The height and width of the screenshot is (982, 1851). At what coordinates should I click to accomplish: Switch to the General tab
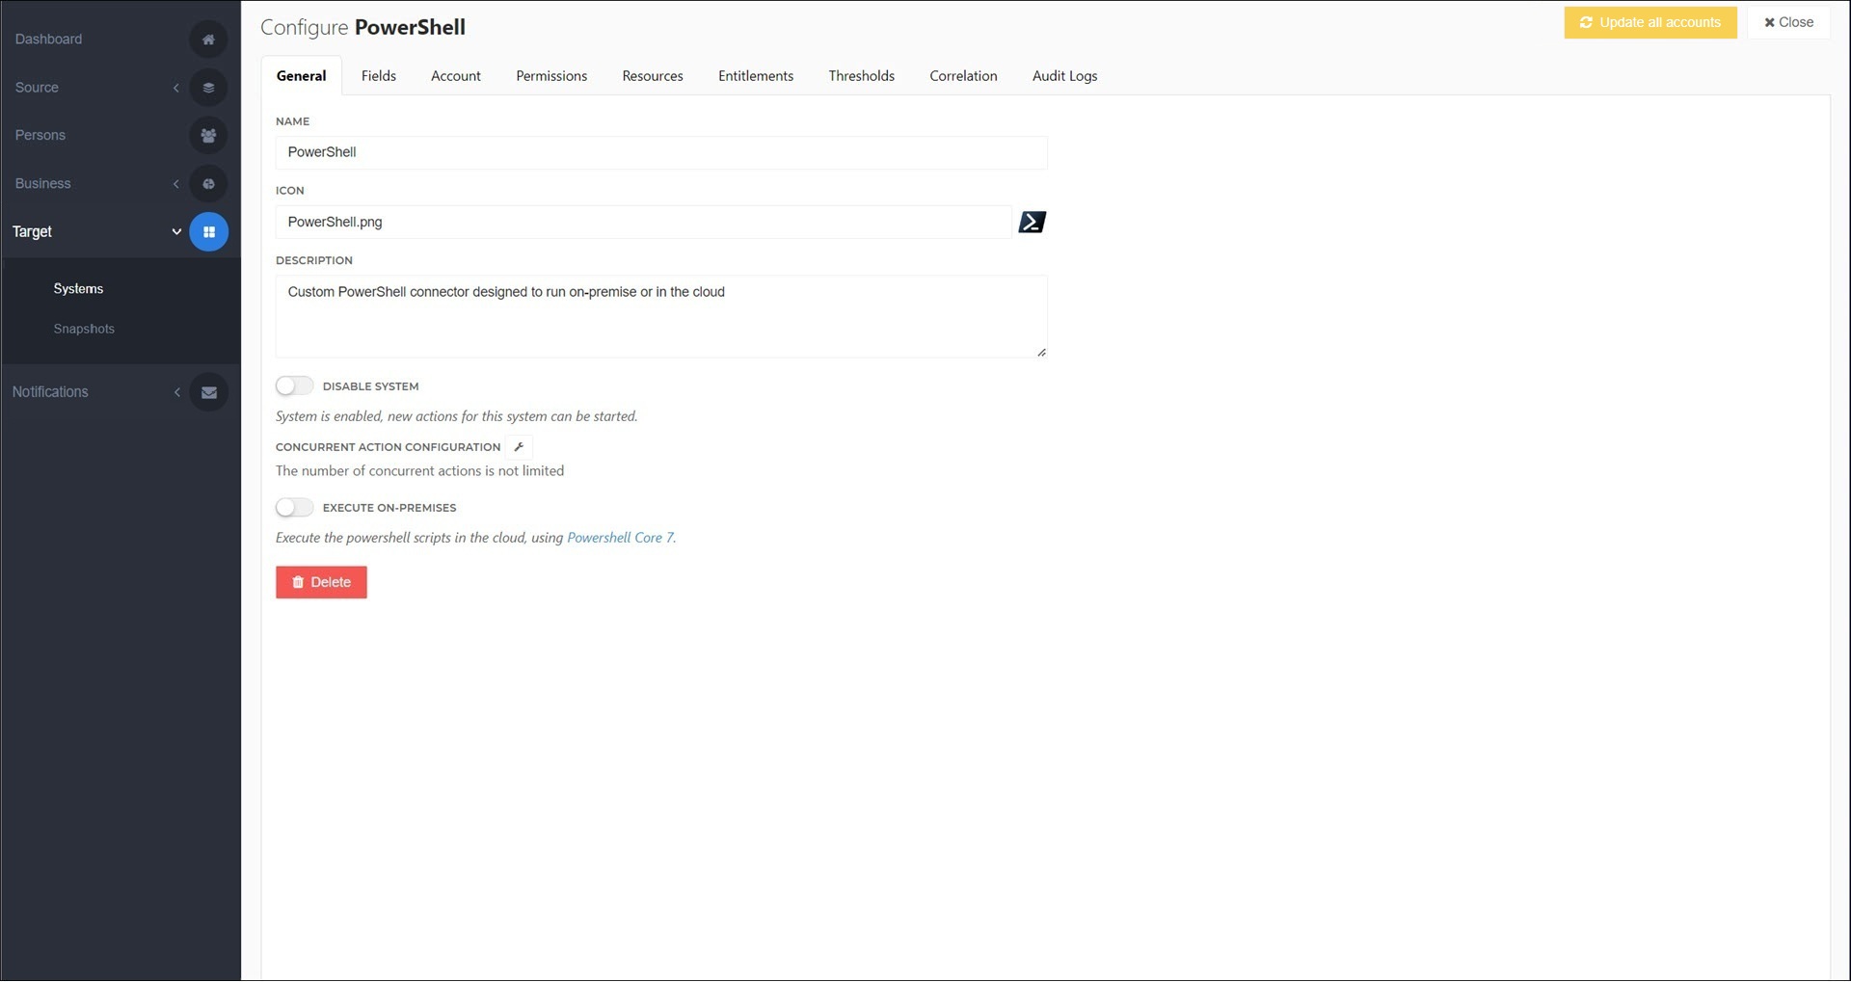point(302,76)
